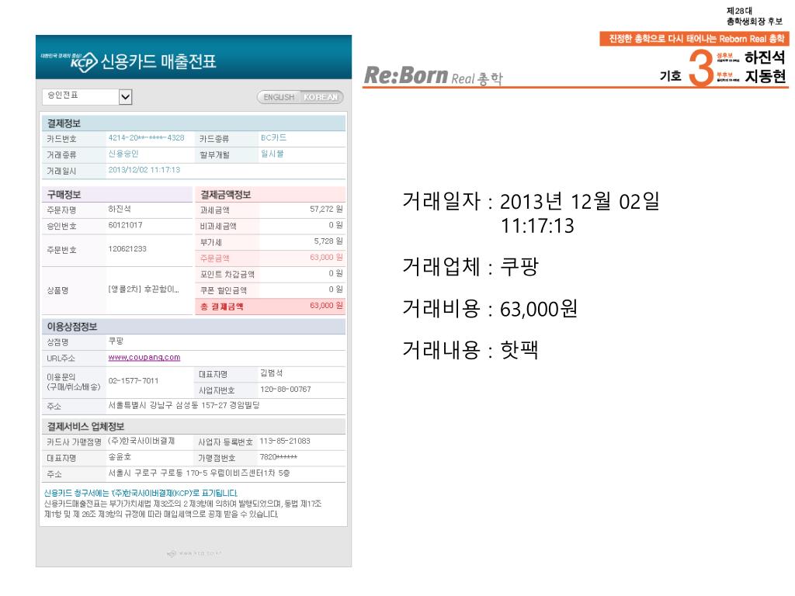Click the 일시불 installment value
This screenshot has width=795, height=596.
click(273, 154)
